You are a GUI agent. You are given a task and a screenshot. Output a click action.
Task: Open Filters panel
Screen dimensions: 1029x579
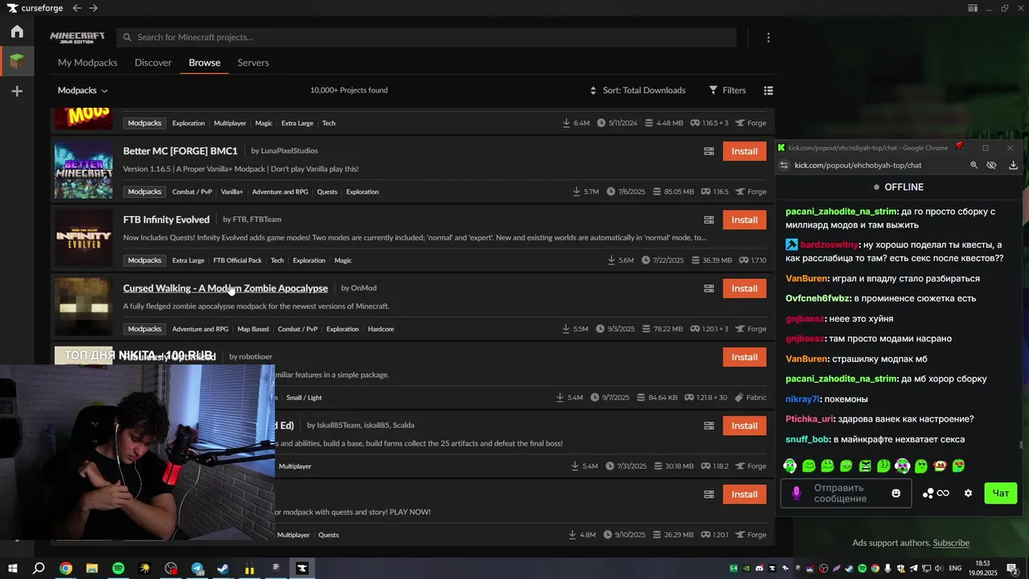pos(728,90)
